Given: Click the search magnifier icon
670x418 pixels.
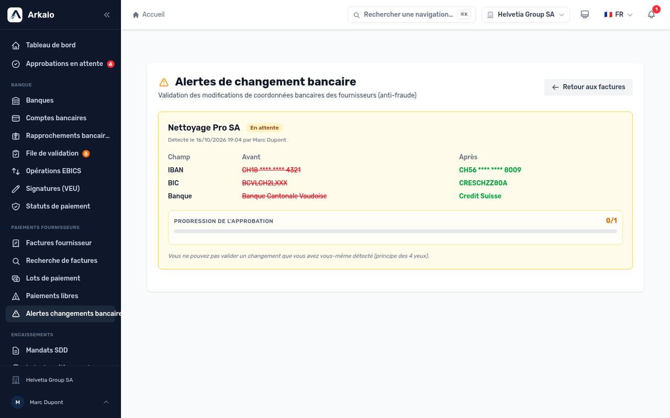Looking at the screenshot, I should [x=356, y=15].
